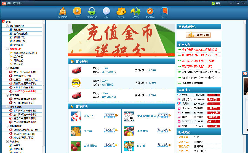Screen dimensions: 248x153
Task: Click the partial chat window at right edge
Action: pyautogui.click(x=245, y=102)
